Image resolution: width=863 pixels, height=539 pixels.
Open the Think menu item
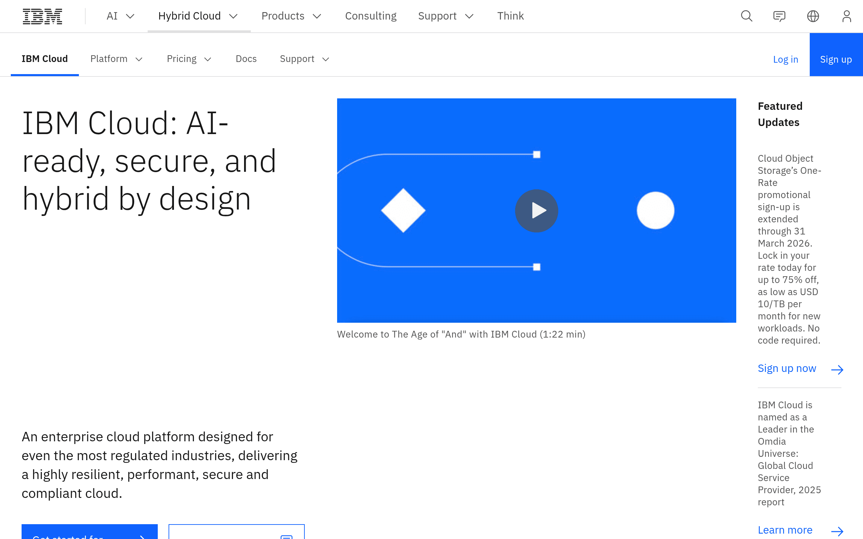point(510,16)
